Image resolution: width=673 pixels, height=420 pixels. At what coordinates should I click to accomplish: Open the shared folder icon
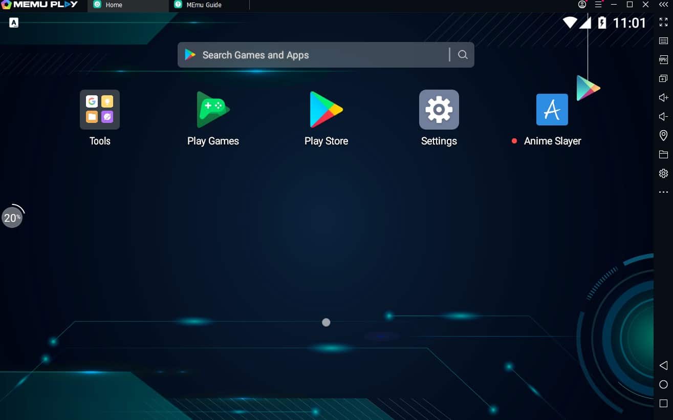[663, 154]
